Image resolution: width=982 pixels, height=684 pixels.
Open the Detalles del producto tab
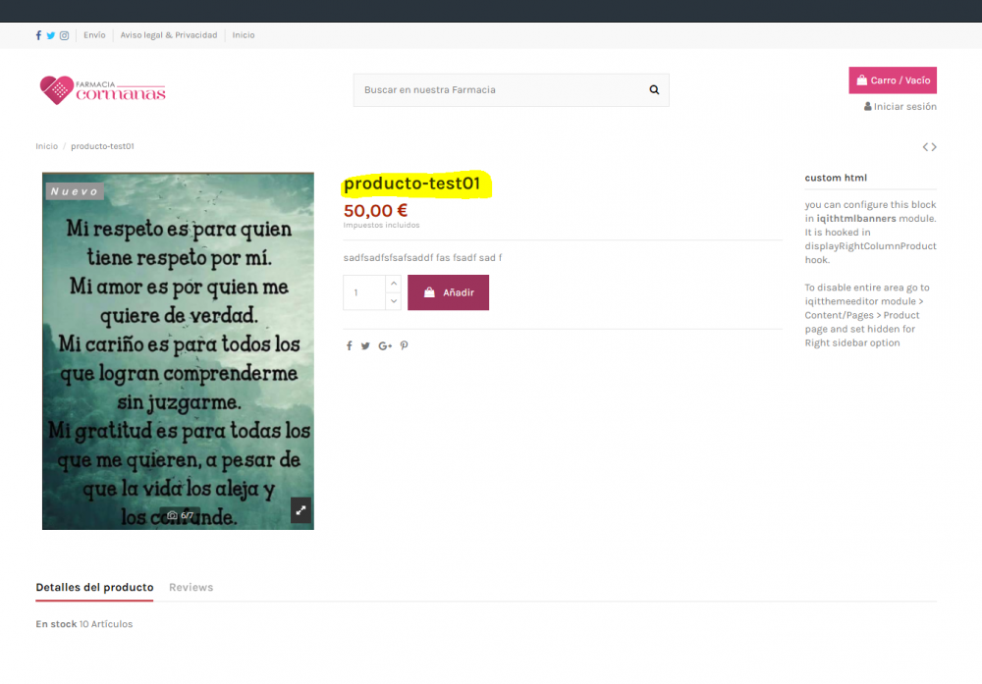point(93,587)
